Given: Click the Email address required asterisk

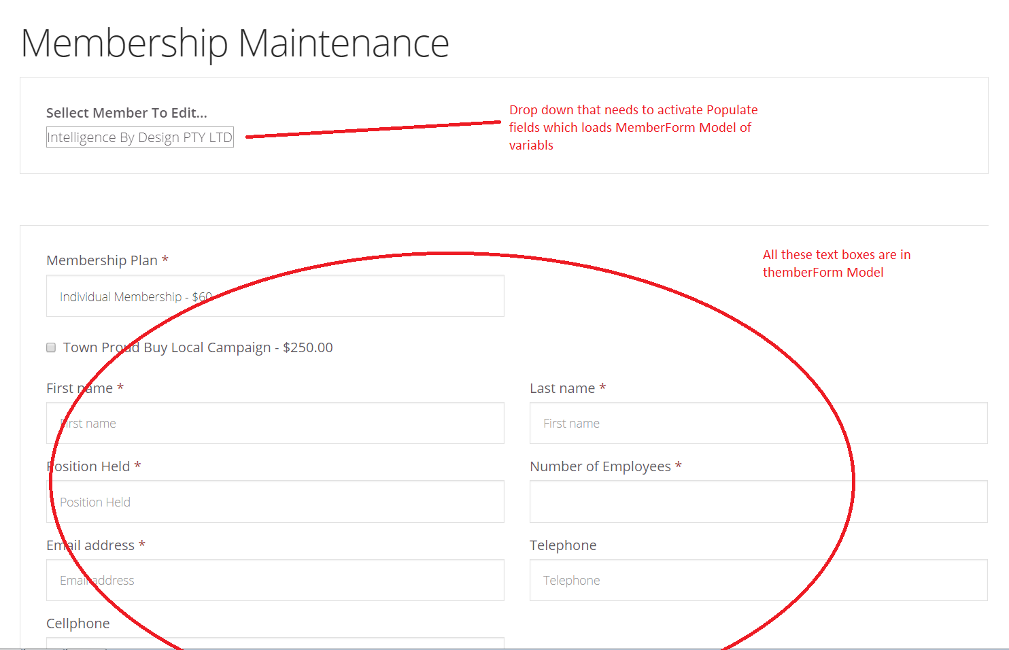Looking at the screenshot, I should point(141,545).
